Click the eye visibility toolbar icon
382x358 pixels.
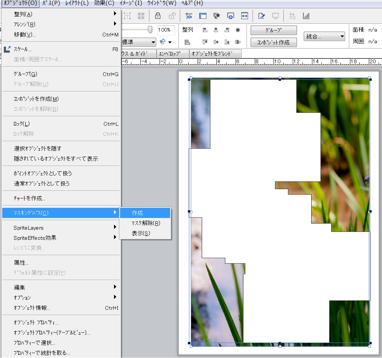189,16
